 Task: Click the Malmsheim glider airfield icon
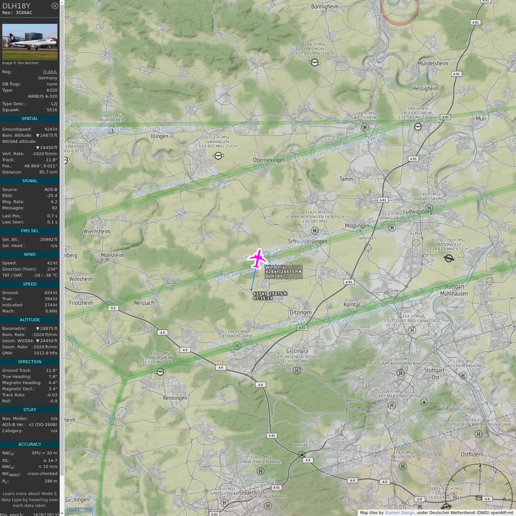[x=160, y=372]
